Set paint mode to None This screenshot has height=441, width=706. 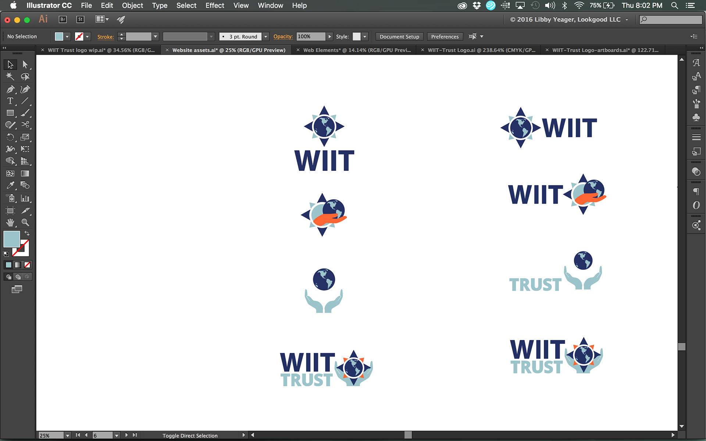27,265
